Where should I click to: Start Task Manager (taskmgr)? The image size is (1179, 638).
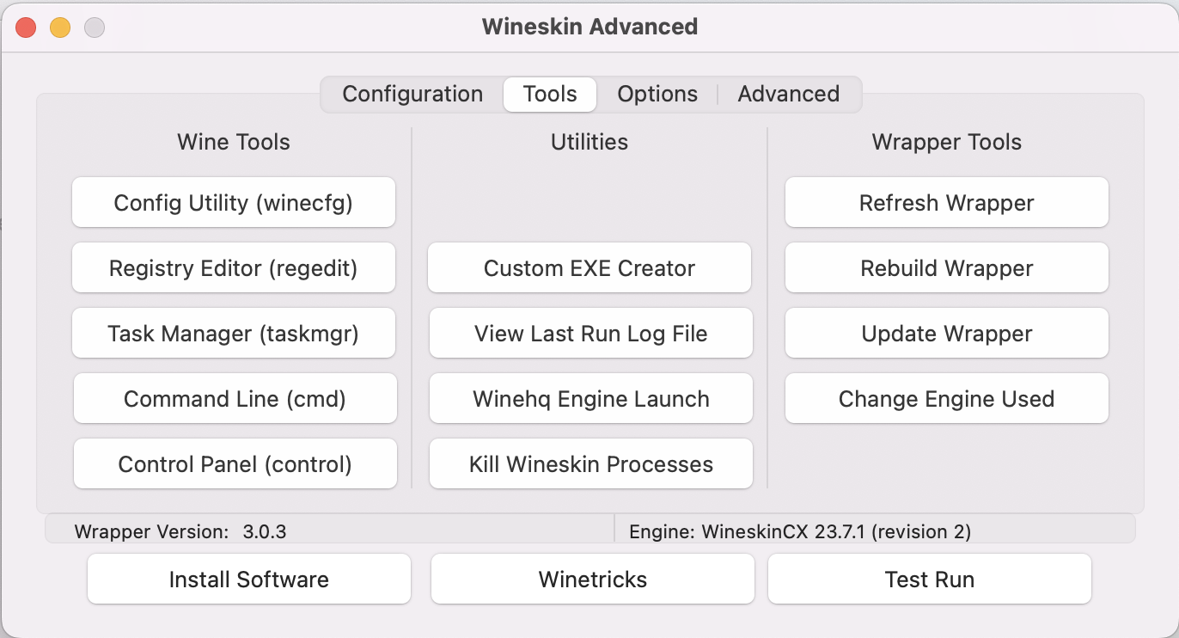click(x=234, y=334)
